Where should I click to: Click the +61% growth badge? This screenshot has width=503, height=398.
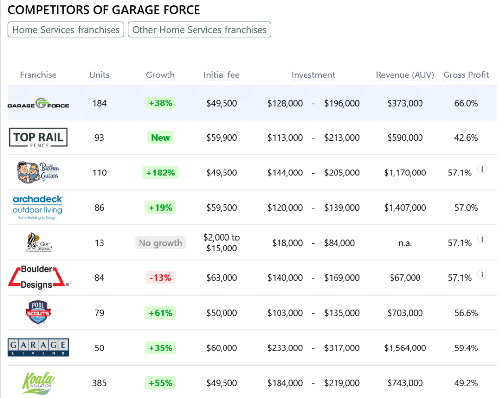tap(161, 313)
